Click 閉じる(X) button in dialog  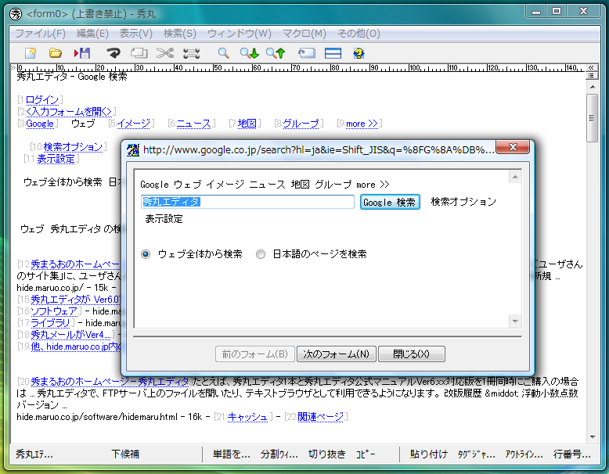point(411,354)
